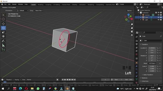Open the rotation Mode XYZ Euler dropdown
The width and height of the screenshot is (163, 91).
[152, 63]
